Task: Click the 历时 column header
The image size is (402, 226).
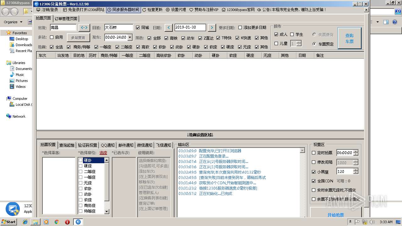Action: click(x=92, y=55)
